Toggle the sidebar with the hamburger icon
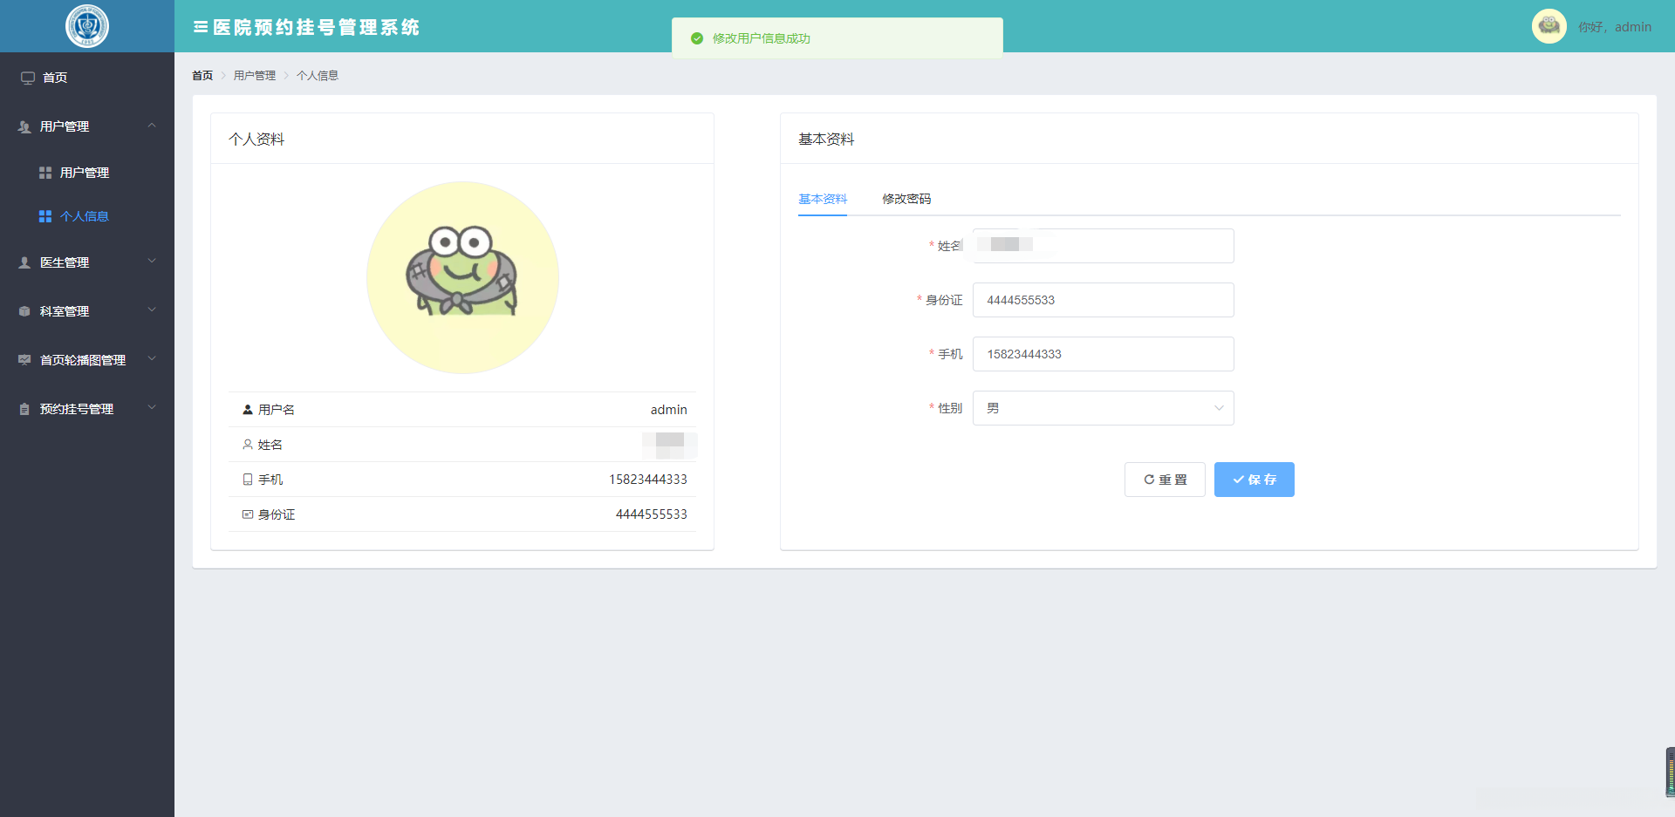Viewport: 1675px width, 817px height. 201,27
